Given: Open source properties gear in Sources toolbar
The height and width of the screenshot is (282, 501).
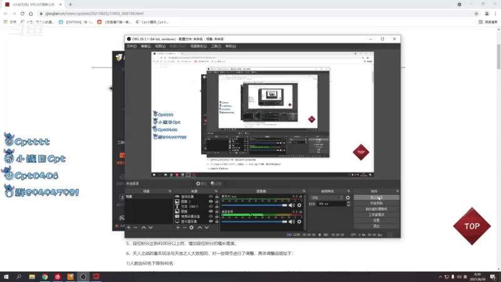Looking at the screenshot, I should pyautogui.click(x=192, y=227).
